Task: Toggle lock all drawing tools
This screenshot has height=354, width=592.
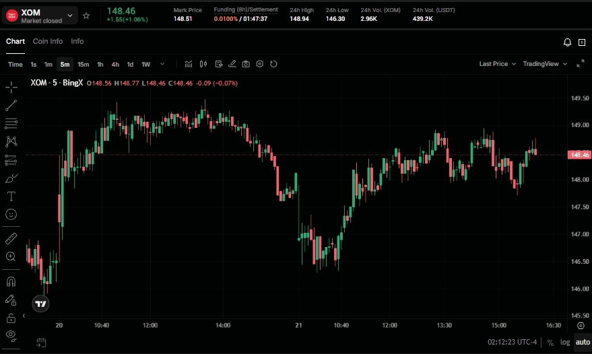Action: click(x=11, y=318)
